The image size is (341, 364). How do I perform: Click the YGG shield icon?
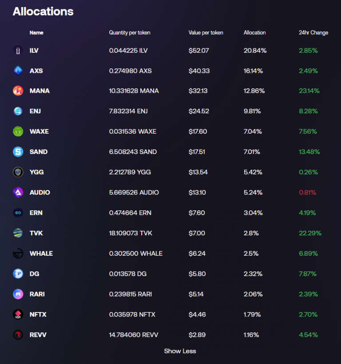point(18,172)
